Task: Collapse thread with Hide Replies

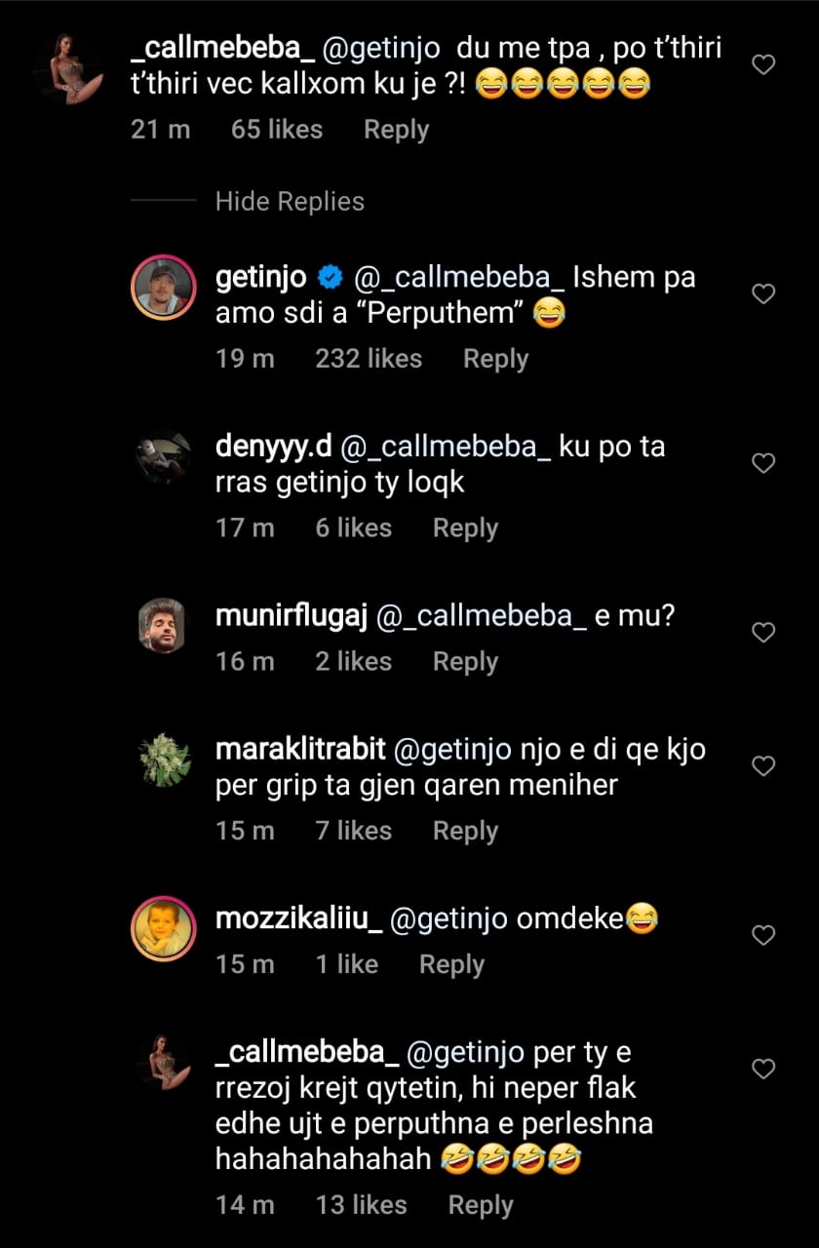Action: 290,202
